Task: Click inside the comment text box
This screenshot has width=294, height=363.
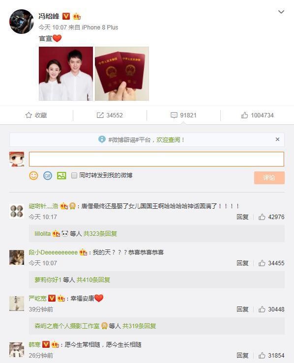Action: coord(156,159)
